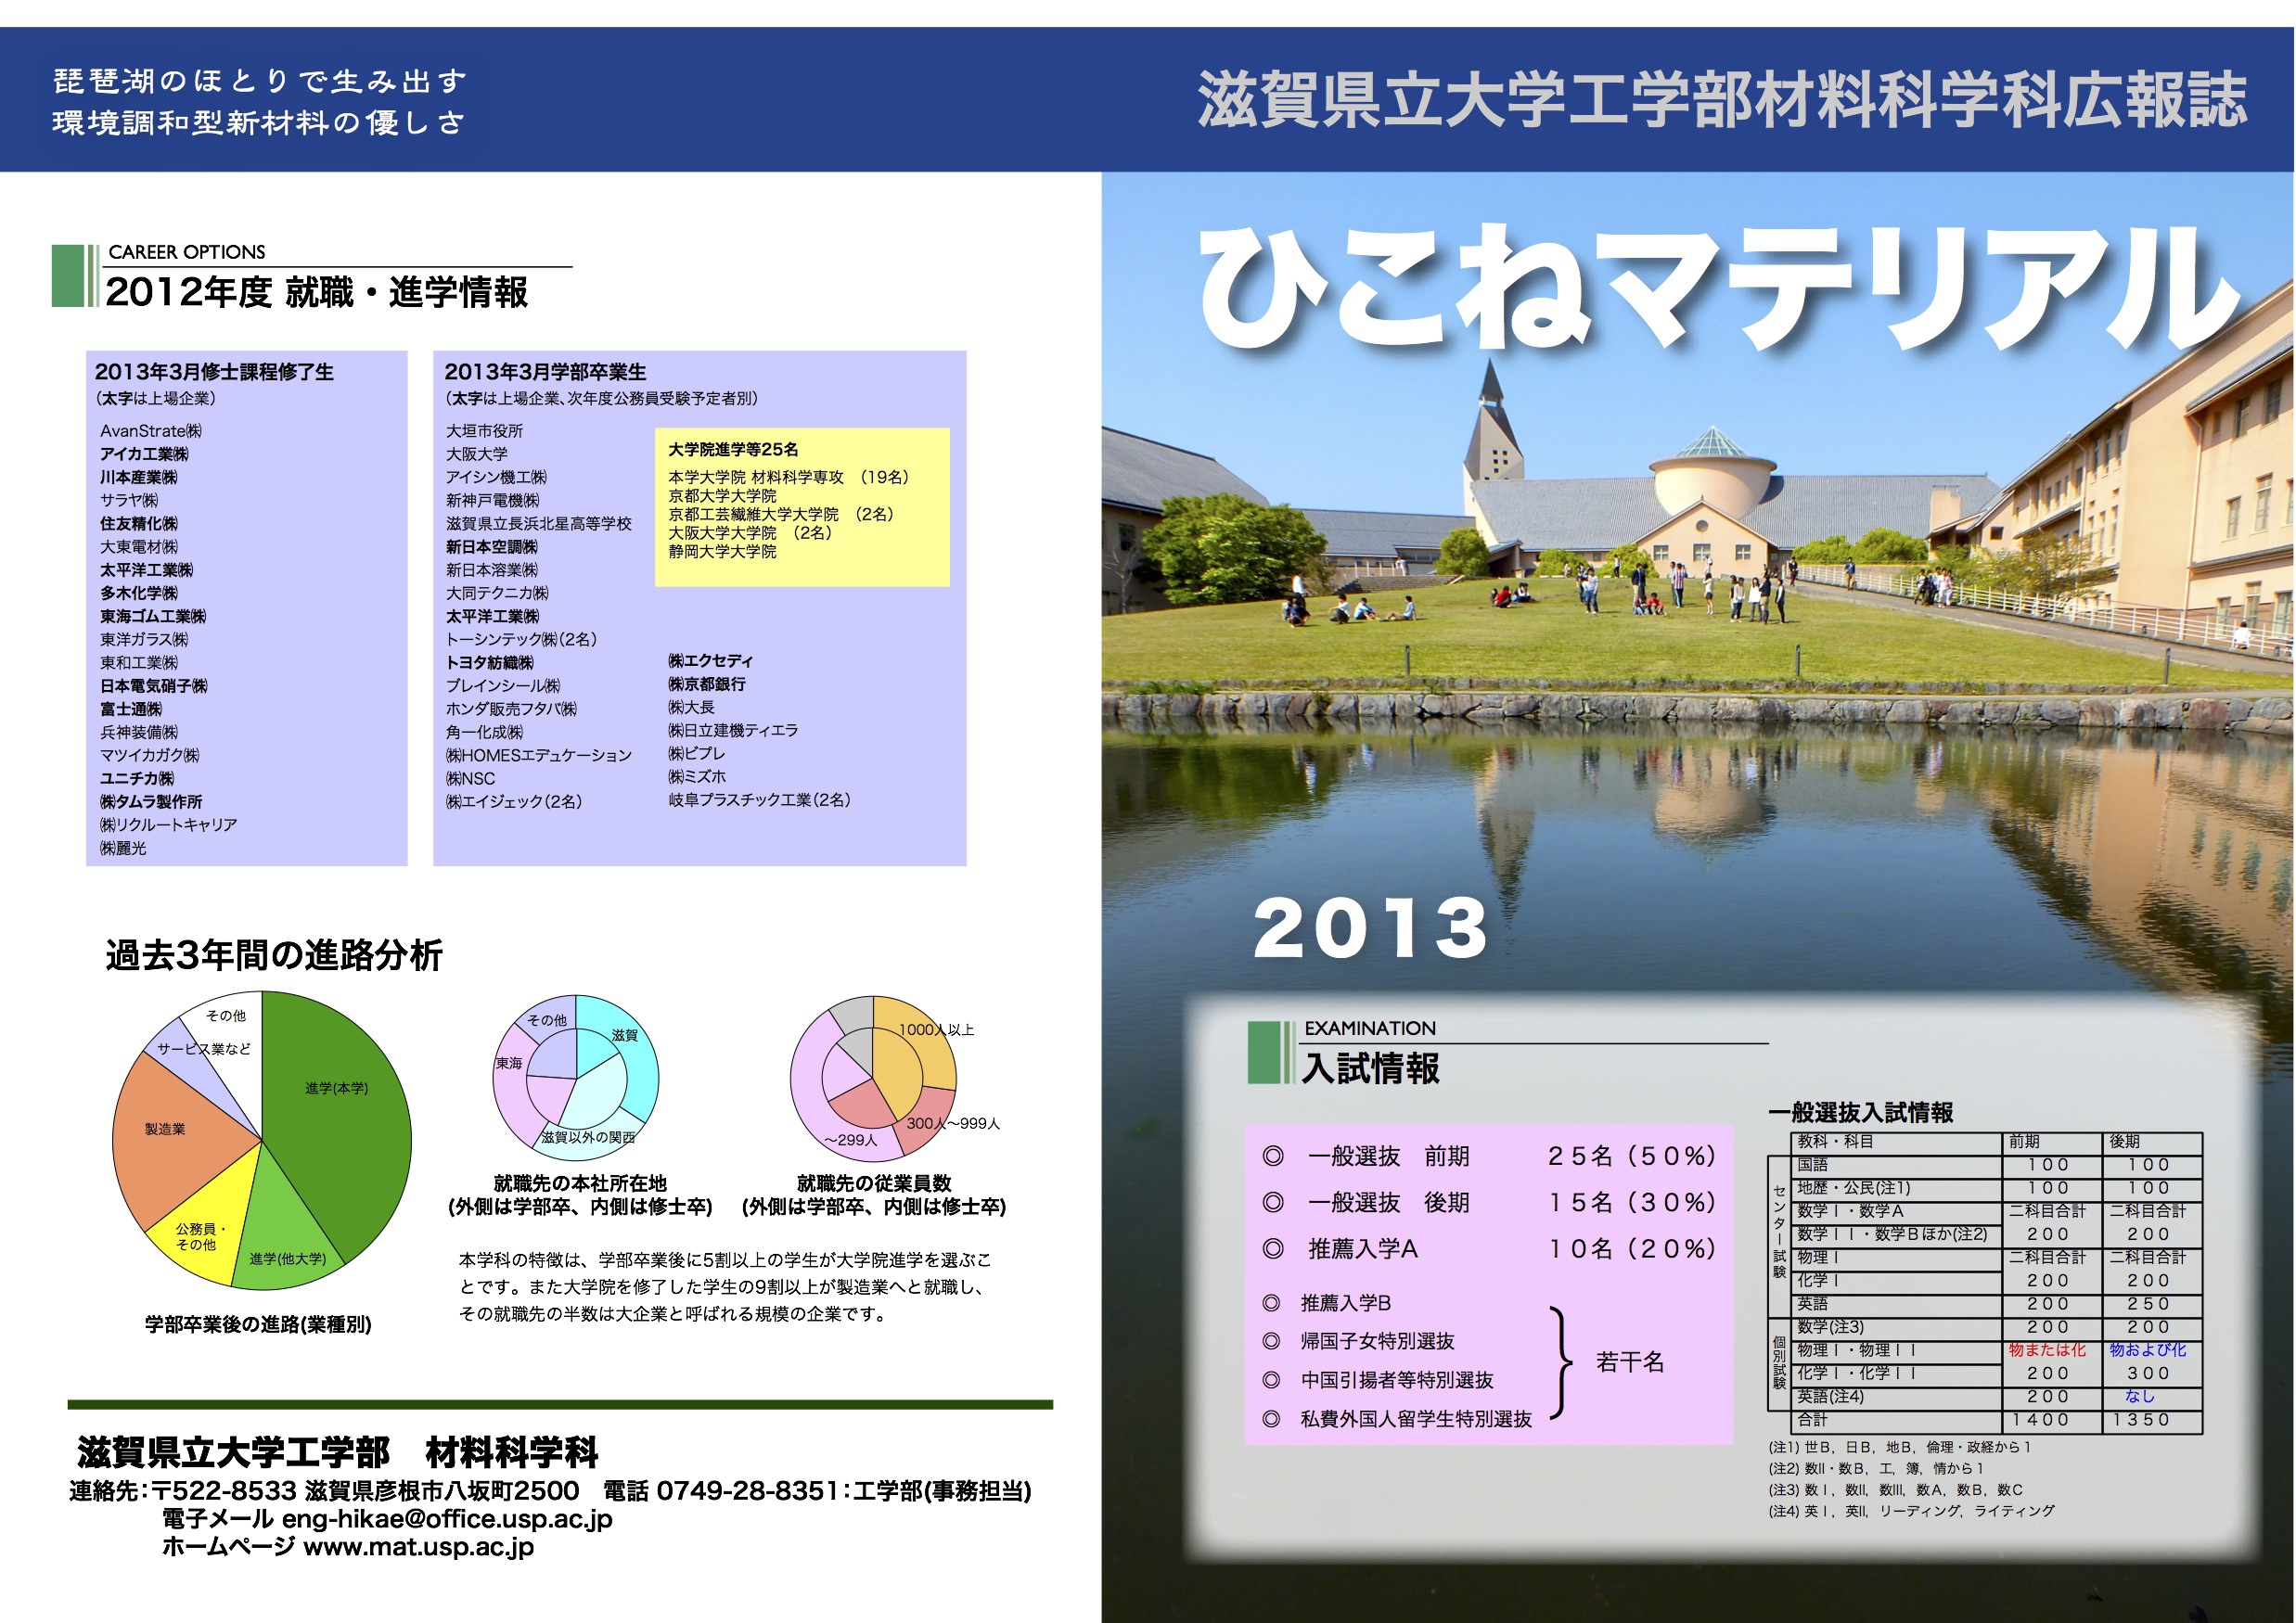2296x1623 pixels.
Task: Click the heading 過去3年間の進路分析
Action: coord(274,955)
